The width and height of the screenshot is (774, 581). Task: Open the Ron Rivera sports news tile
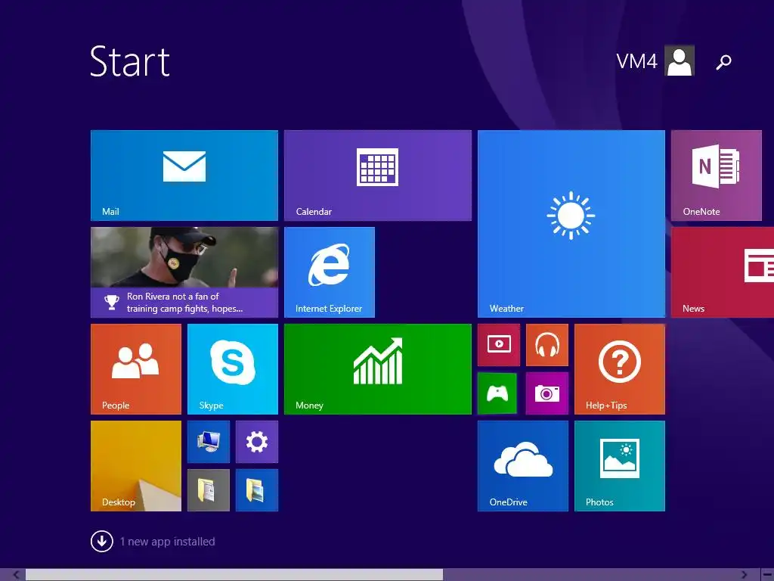pos(184,272)
